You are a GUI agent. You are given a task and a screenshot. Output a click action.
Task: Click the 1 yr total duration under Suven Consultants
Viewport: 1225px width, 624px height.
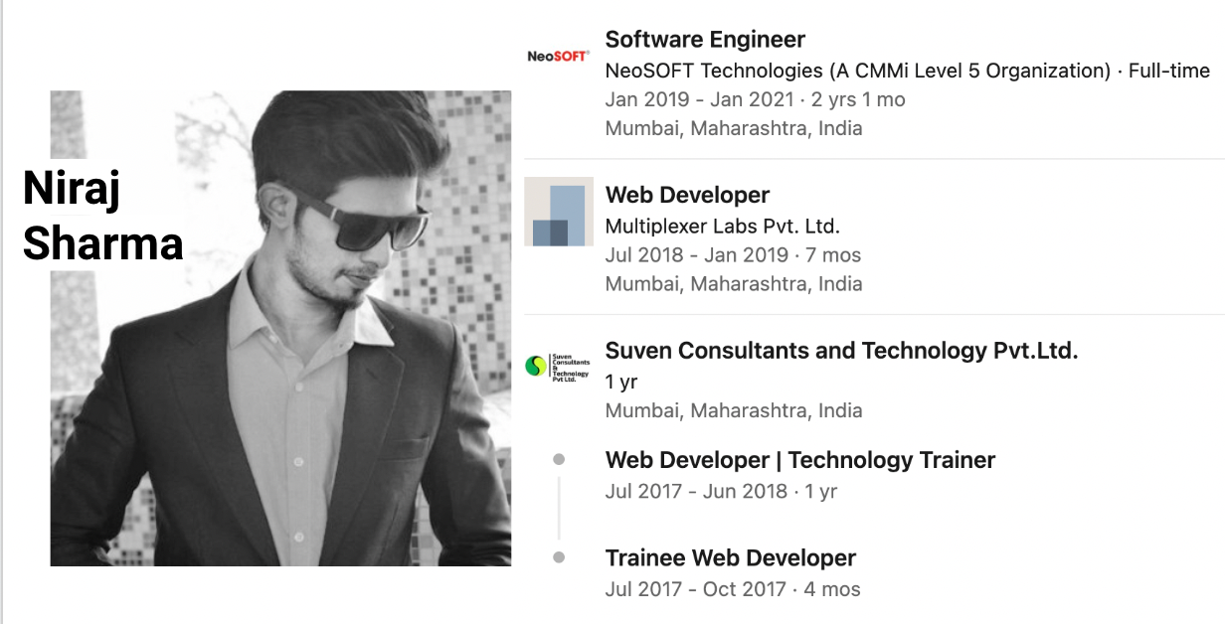pos(621,382)
